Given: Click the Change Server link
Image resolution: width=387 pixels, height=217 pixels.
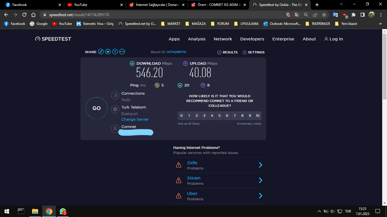Looking at the screenshot, I should pos(135,120).
